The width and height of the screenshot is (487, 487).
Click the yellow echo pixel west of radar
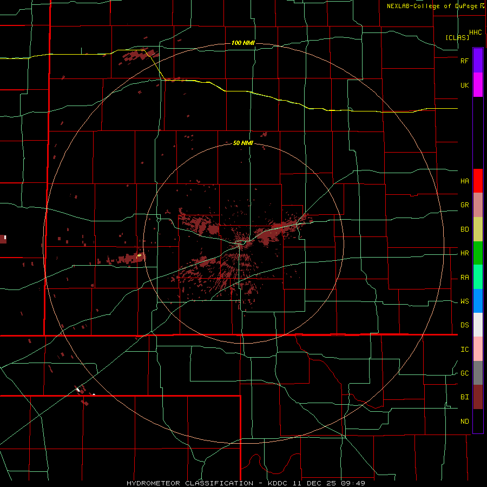139,255
